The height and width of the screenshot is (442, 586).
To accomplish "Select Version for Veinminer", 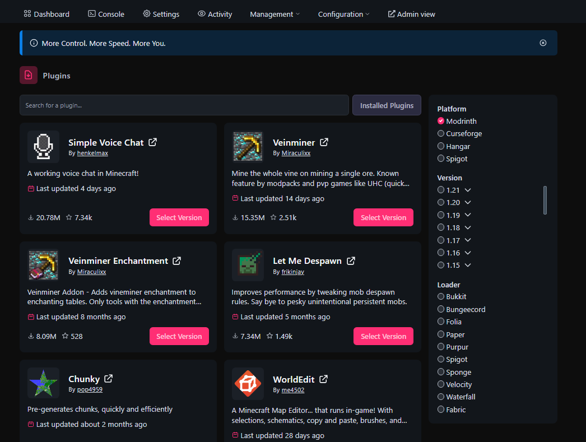I will tap(383, 217).
